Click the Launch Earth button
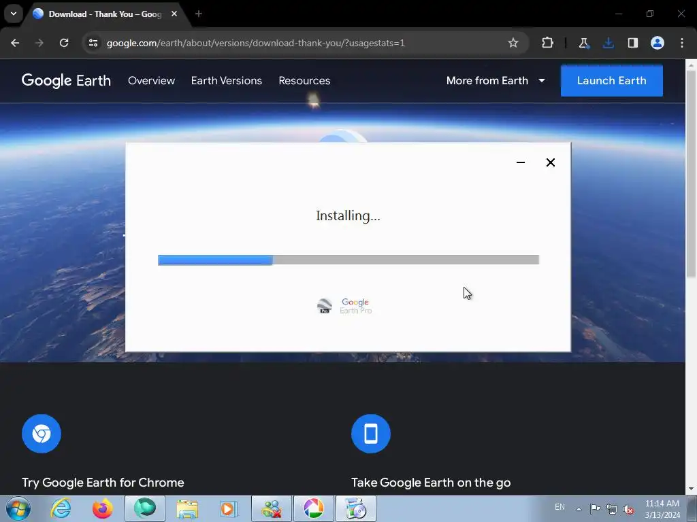Viewport: 697px width, 522px height. tap(612, 81)
